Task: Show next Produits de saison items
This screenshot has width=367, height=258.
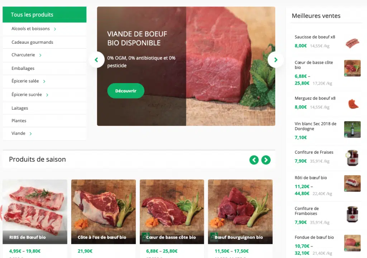Action: 266,160
